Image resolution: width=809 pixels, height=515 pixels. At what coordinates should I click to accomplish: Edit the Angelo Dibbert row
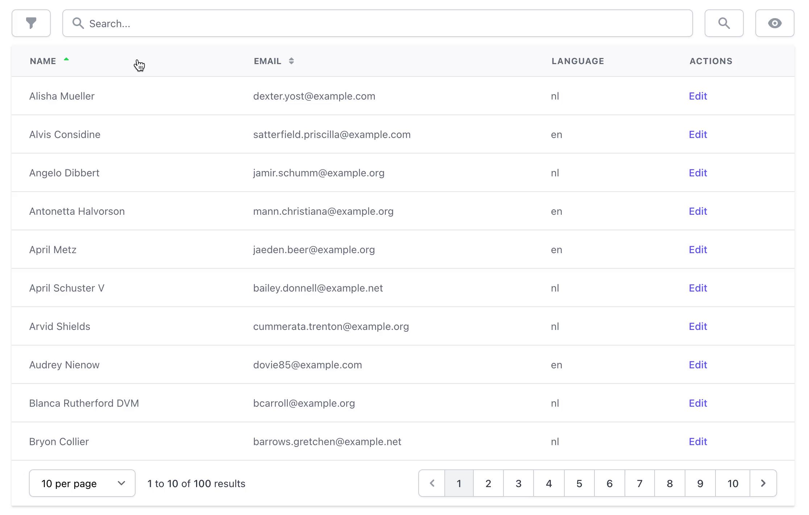click(x=698, y=173)
